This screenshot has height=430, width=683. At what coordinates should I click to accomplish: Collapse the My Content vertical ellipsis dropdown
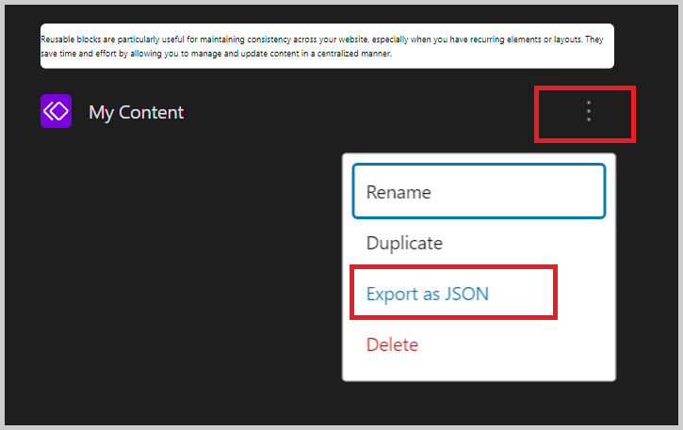click(589, 111)
